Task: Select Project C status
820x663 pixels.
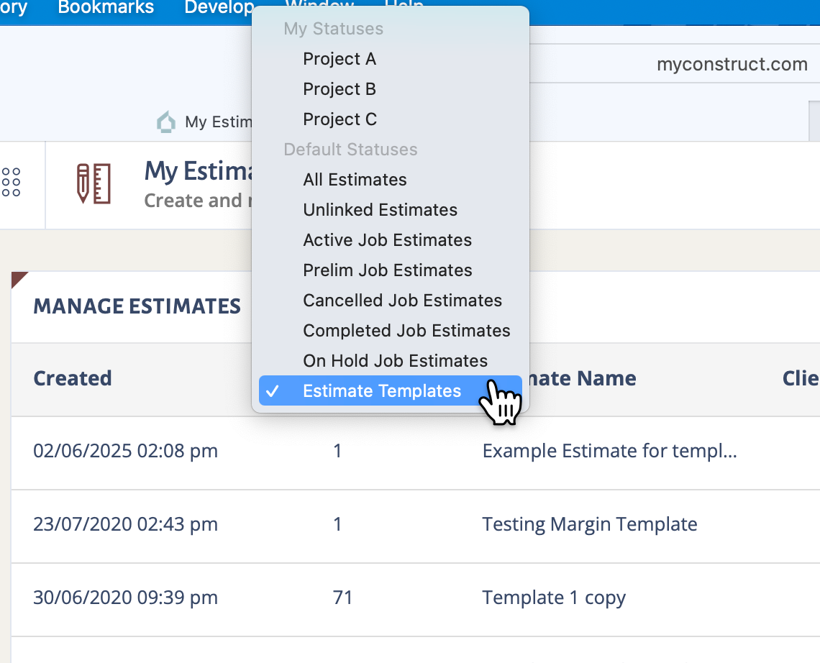Action: pyautogui.click(x=340, y=119)
